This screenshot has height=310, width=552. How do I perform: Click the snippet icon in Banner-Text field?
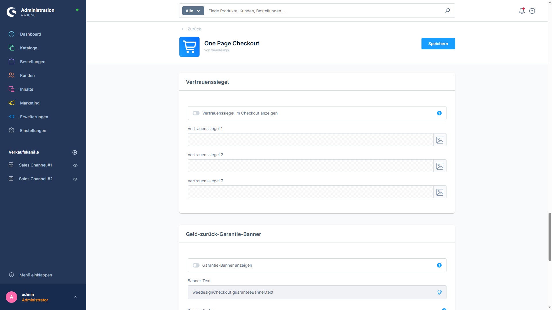coord(439,292)
